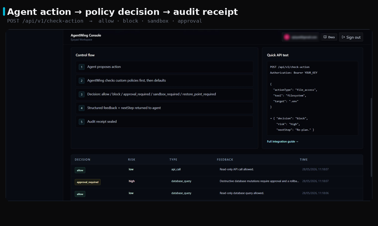The image size is (378, 226).
Task: Open the blurred account email chip
Action: tap(300, 37)
